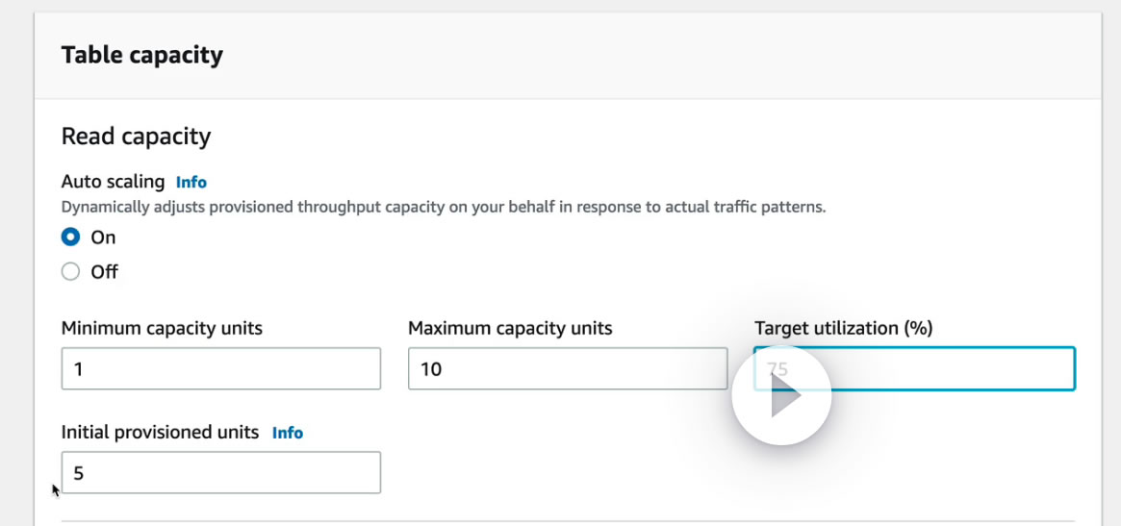The image size is (1121, 526).
Task: Click the Minimum capacity units label
Action: coord(162,328)
